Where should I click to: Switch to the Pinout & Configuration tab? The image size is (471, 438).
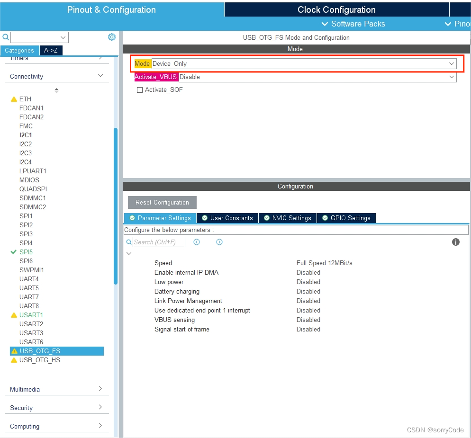[111, 9]
